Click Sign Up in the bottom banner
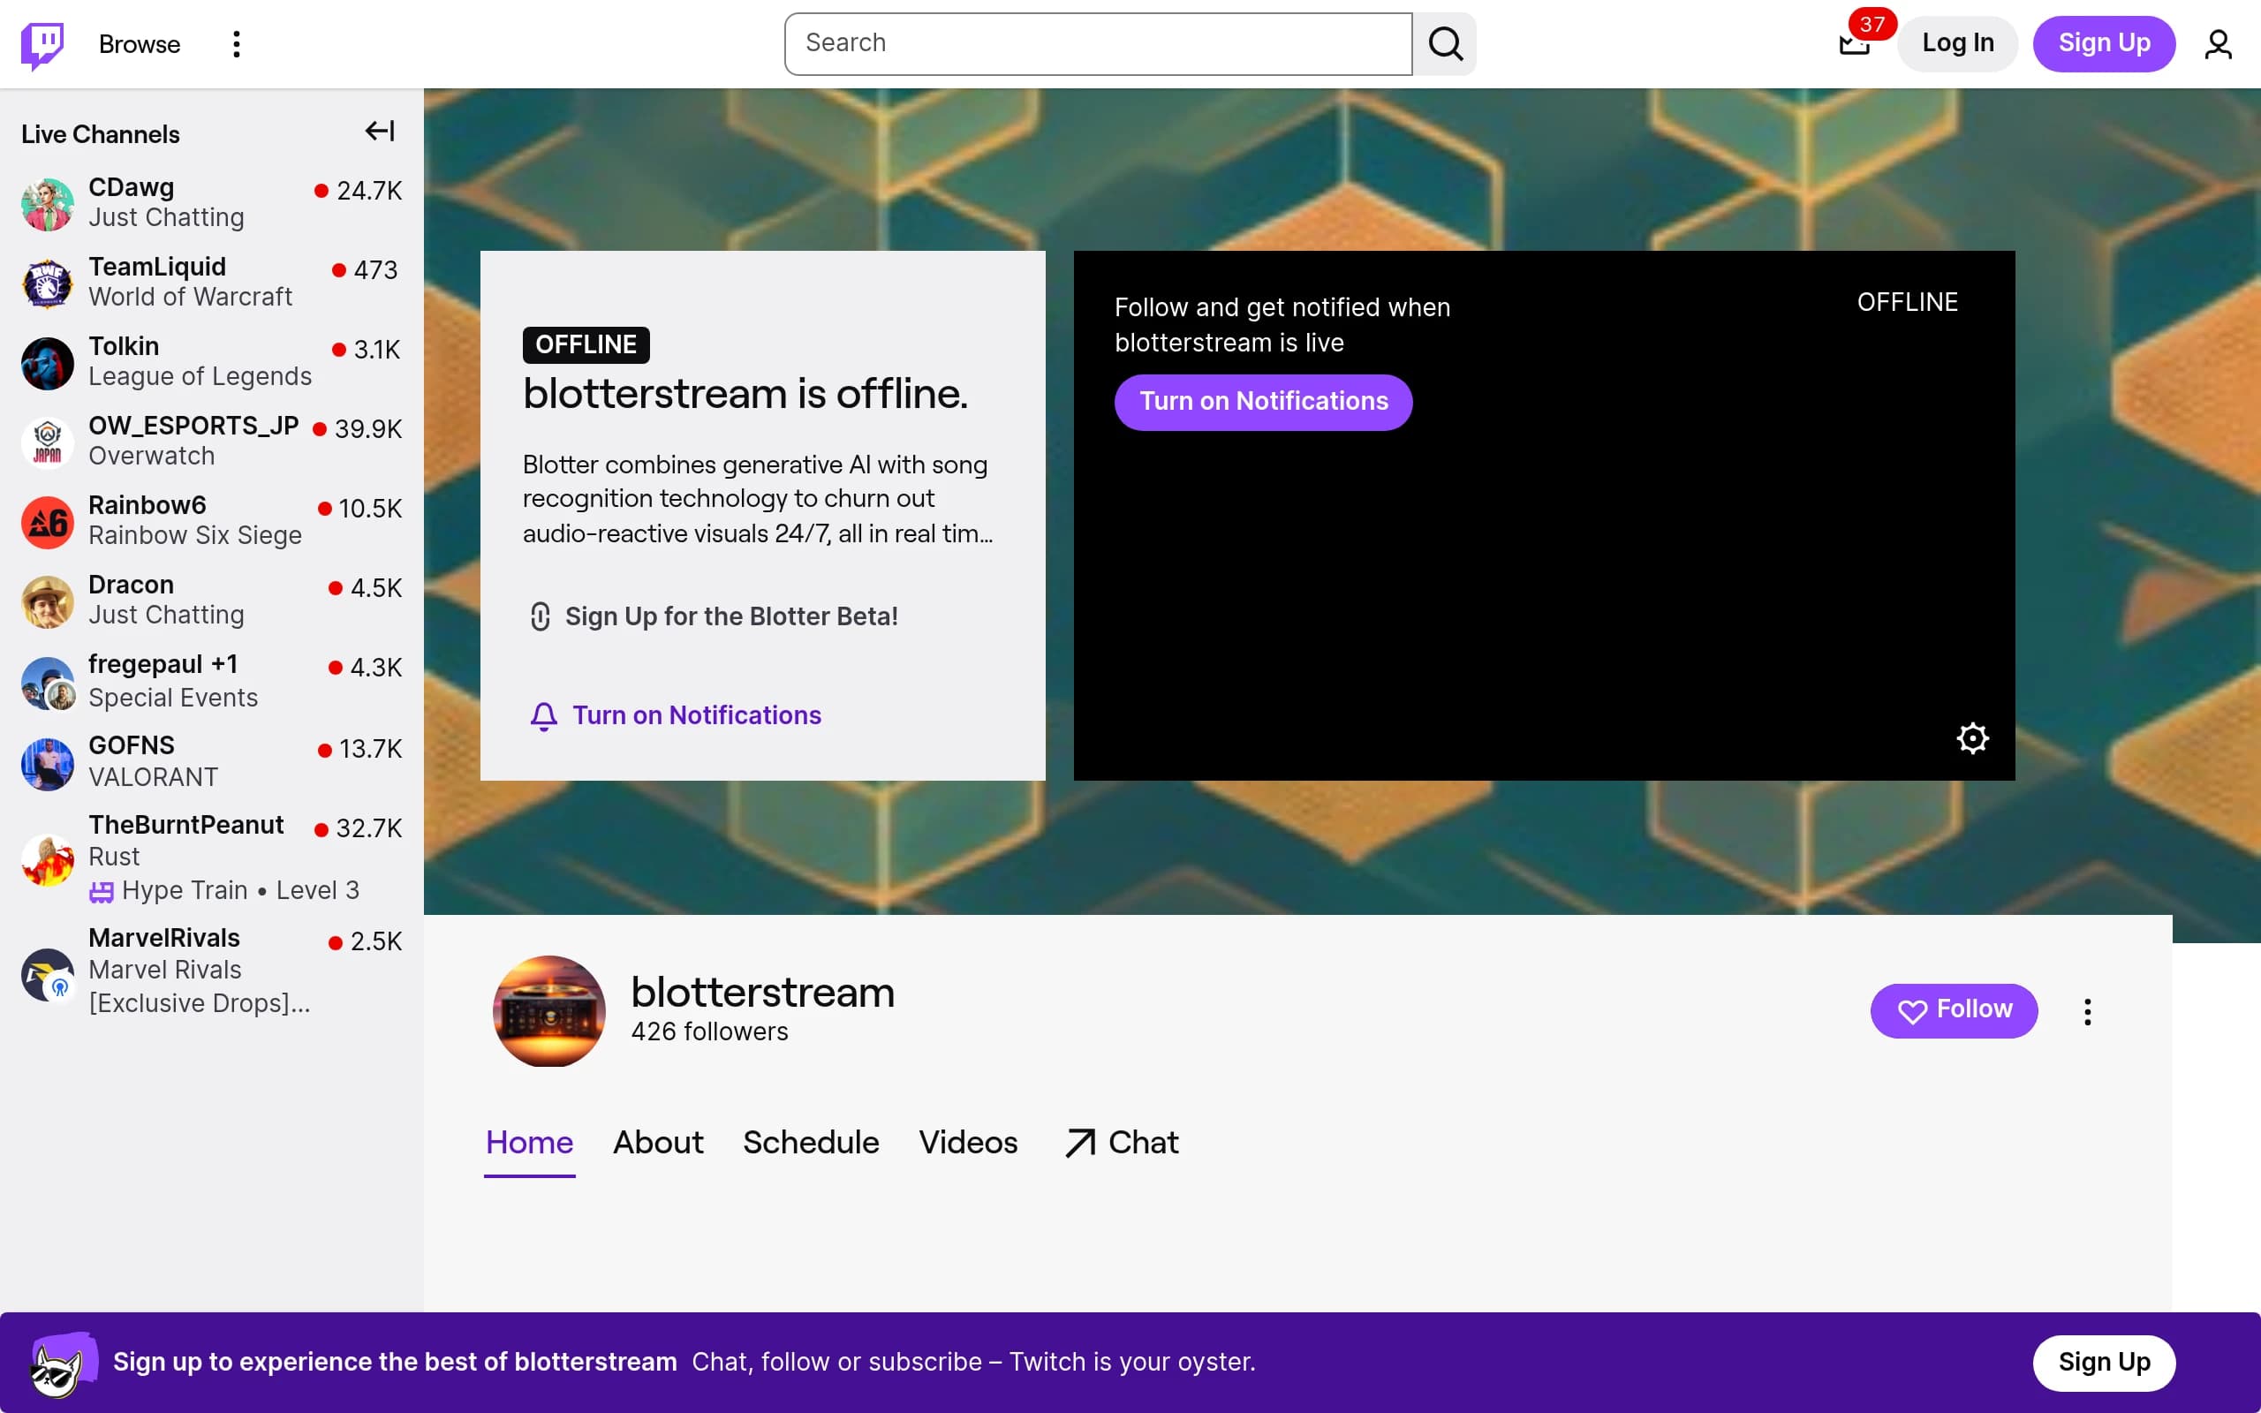This screenshot has height=1413, width=2261. pos(2104,1363)
